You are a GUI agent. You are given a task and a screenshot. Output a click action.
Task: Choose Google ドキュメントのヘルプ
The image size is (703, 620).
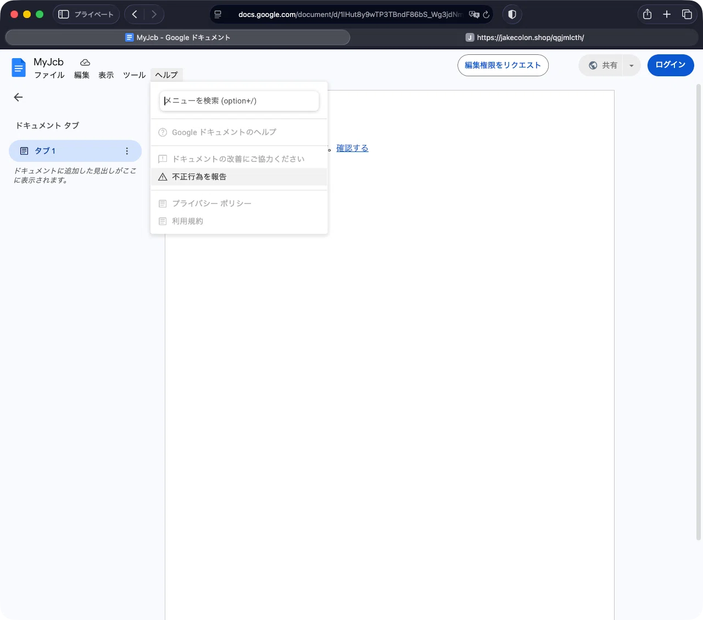(x=239, y=132)
